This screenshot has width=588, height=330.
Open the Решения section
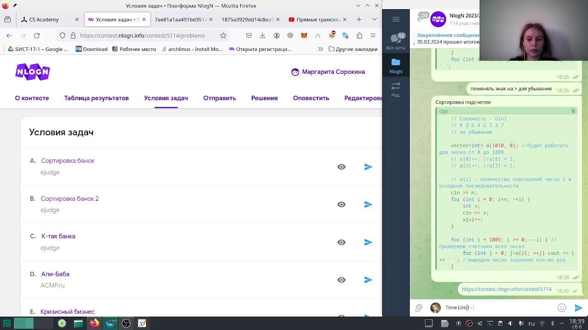tap(264, 98)
